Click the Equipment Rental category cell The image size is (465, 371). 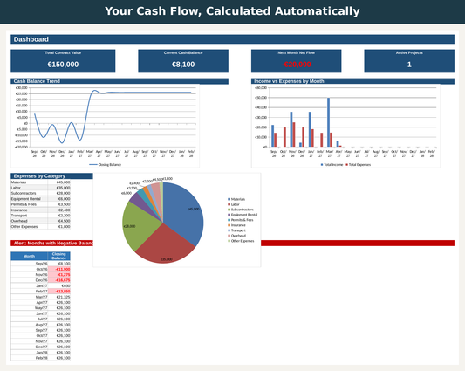29,199
